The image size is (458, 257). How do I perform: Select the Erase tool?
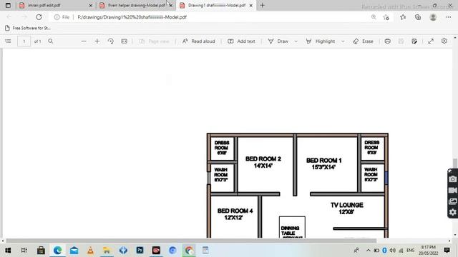[363, 41]
